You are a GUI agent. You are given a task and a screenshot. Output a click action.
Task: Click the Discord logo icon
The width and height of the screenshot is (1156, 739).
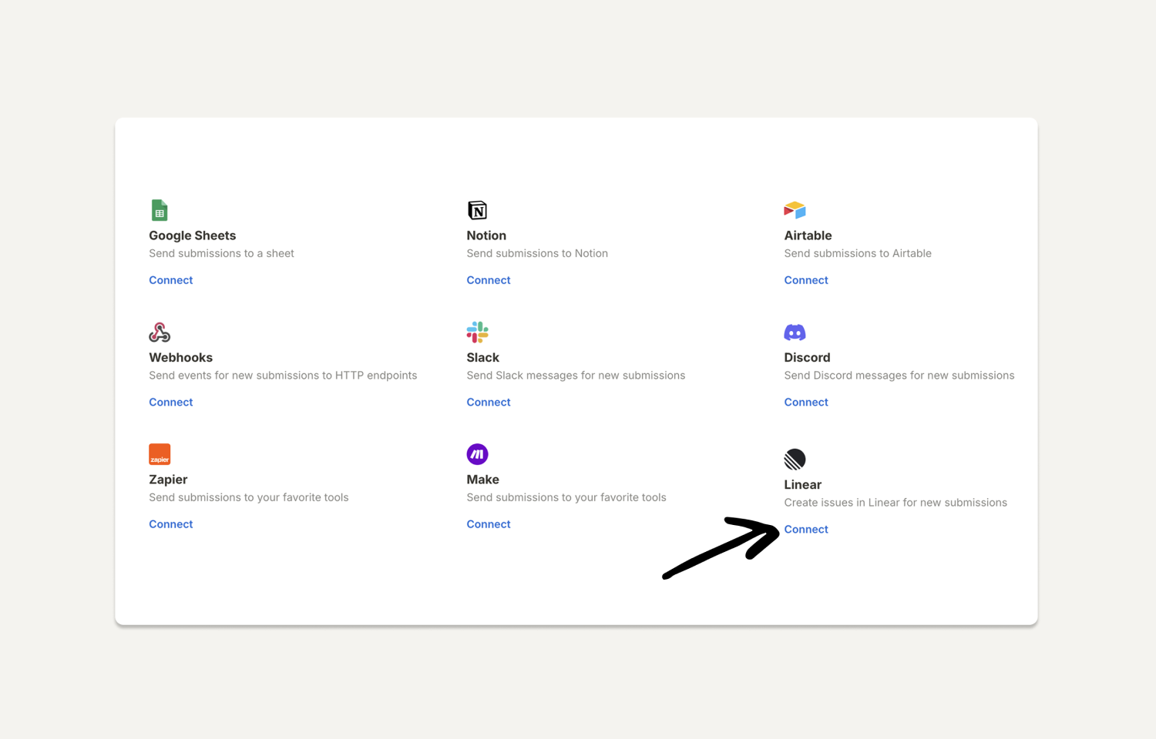795,333
